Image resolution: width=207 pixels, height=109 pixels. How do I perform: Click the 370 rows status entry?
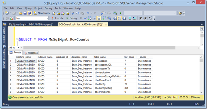(x=196, y=97)
